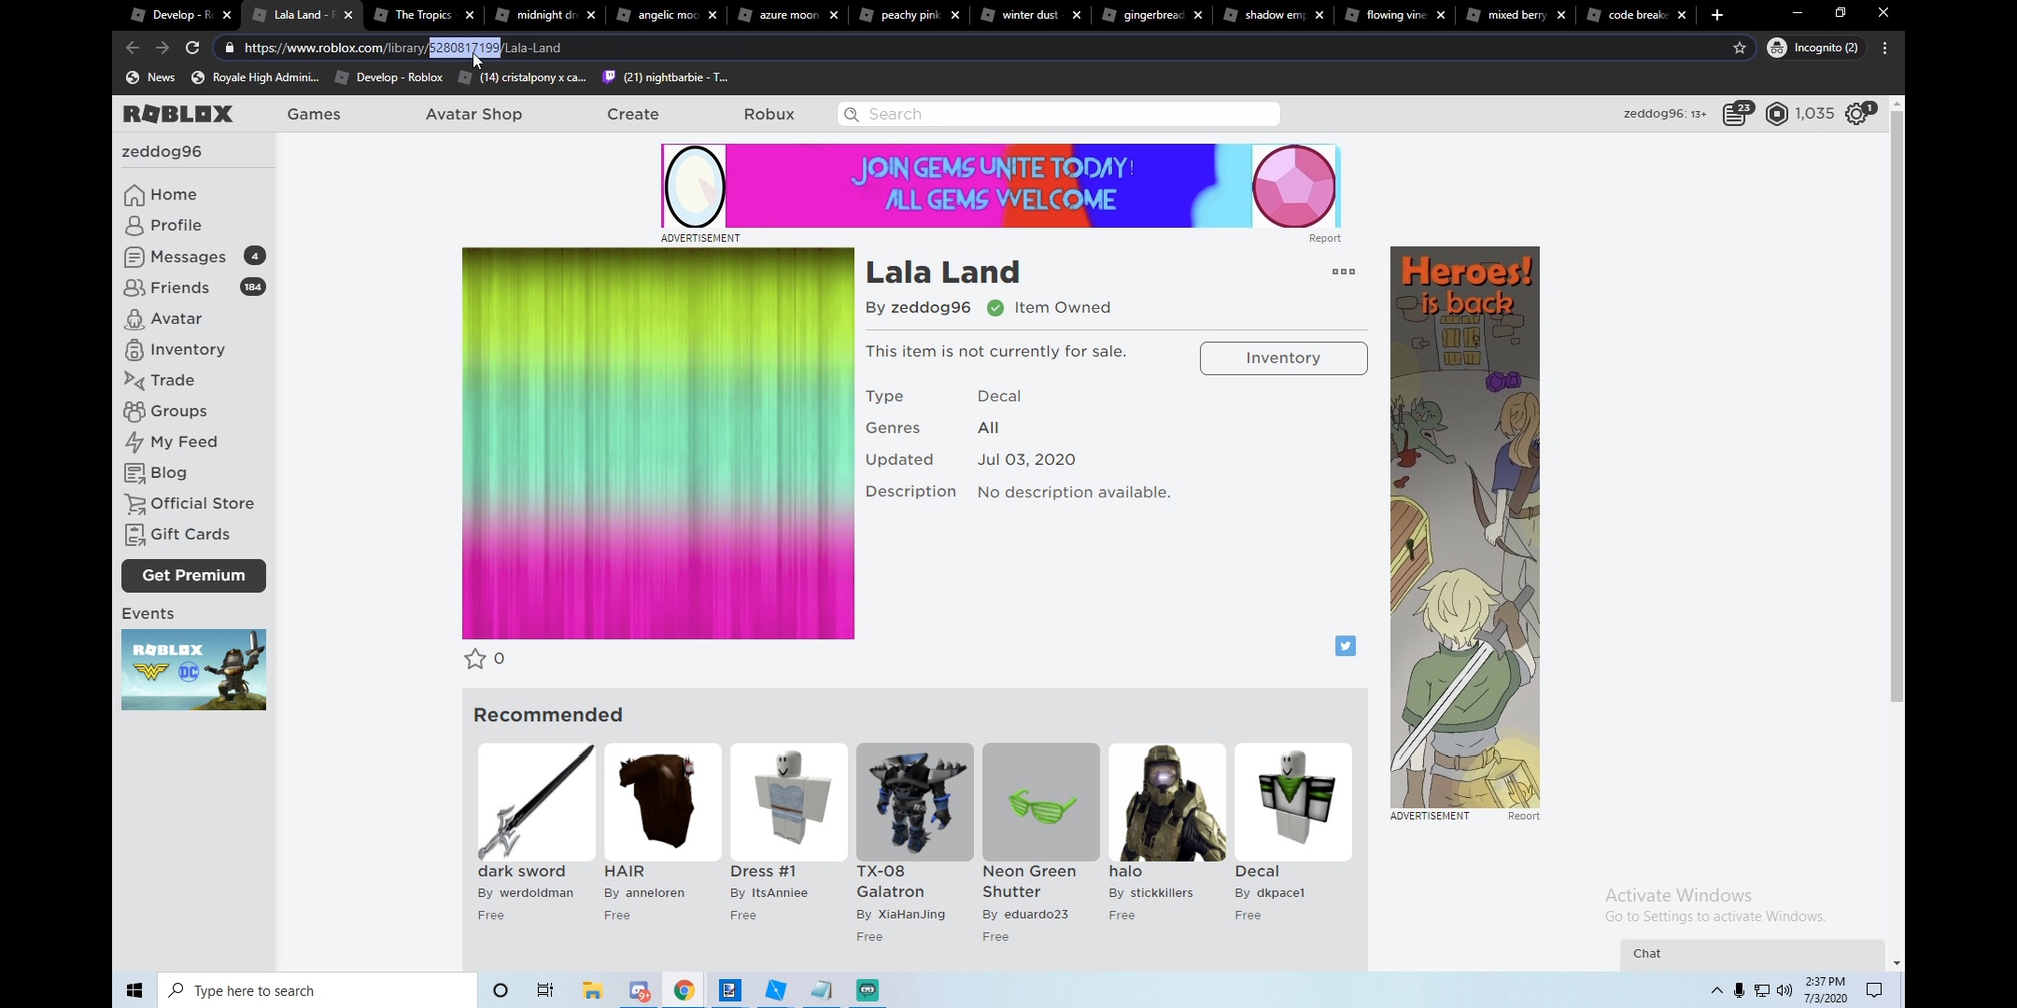Viewport: 2017px width, 1008px height.
Task: Show hidden system tray icons
Action: pos(1716,990)
